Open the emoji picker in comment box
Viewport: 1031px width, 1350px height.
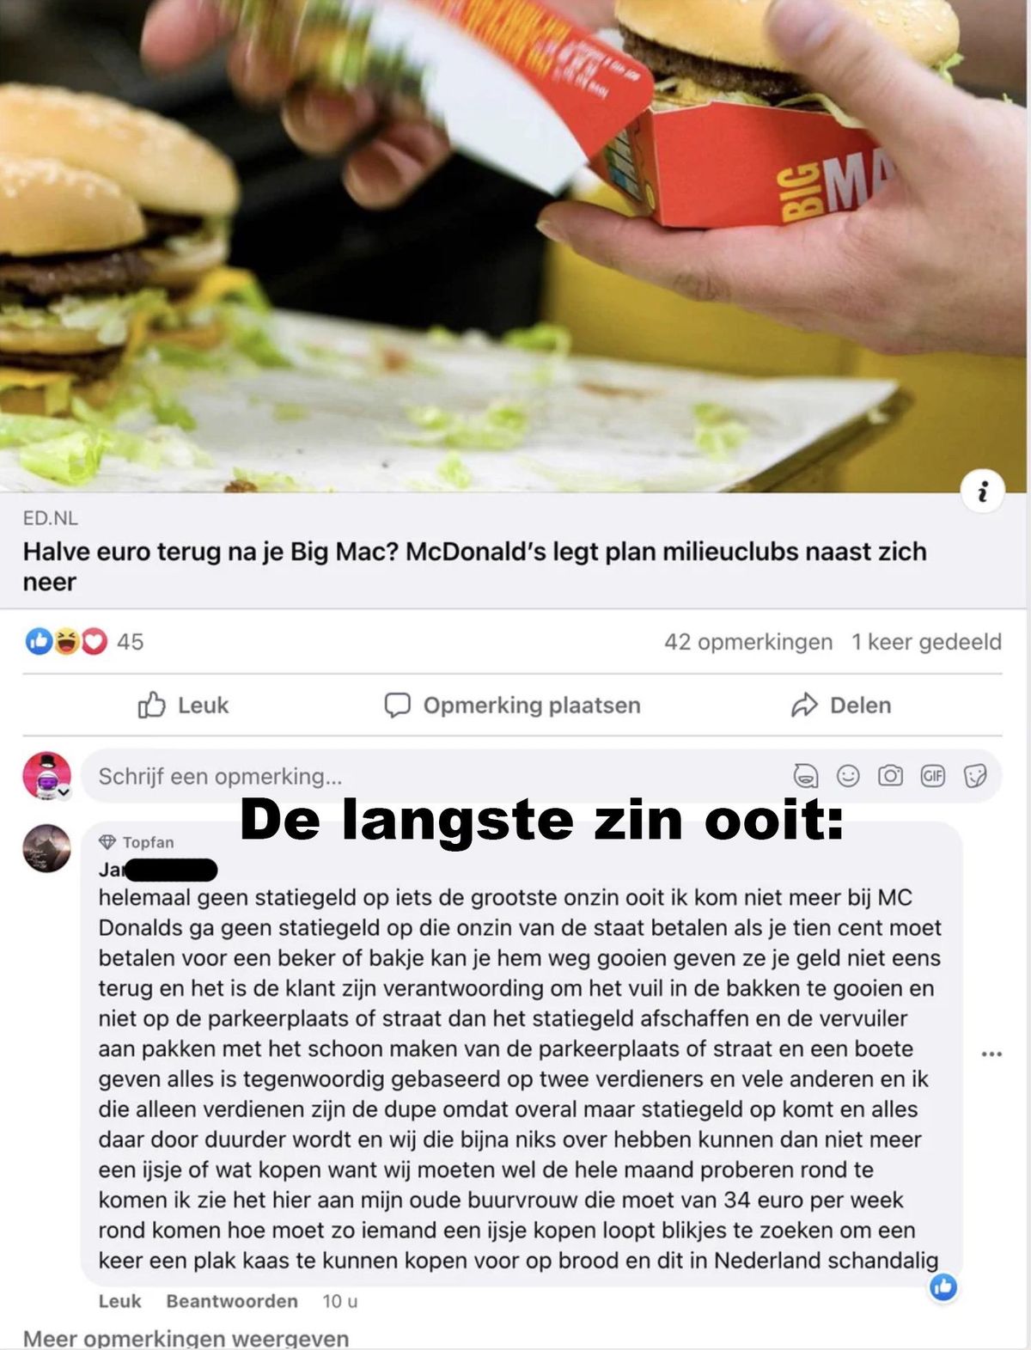[848, 776]
